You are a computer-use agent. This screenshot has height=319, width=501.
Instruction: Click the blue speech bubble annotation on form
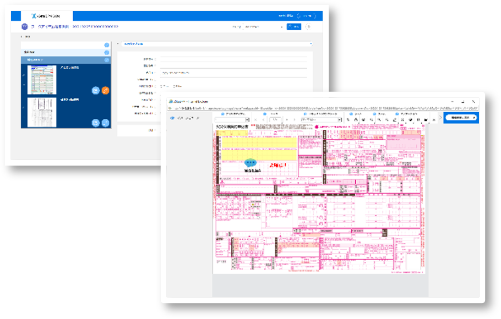click(x=251, y=163)
